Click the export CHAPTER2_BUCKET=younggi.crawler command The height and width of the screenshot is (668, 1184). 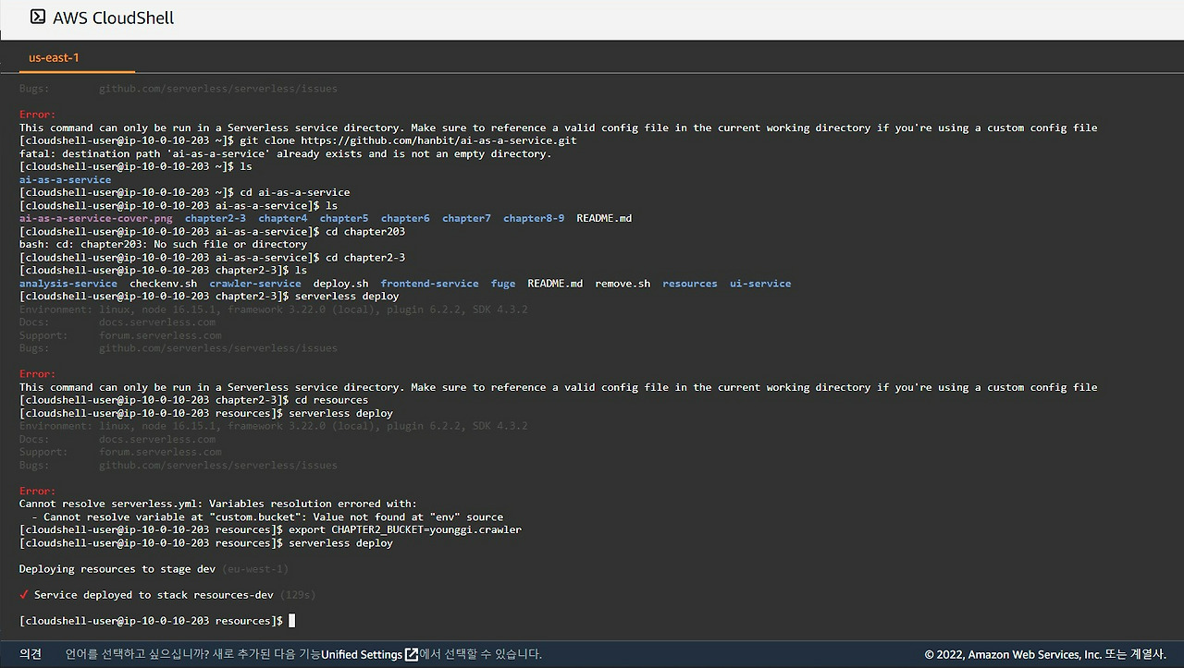tap(405, 529)
